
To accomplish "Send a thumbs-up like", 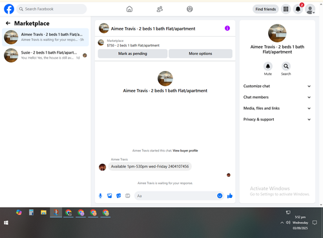I will (230, 195).
